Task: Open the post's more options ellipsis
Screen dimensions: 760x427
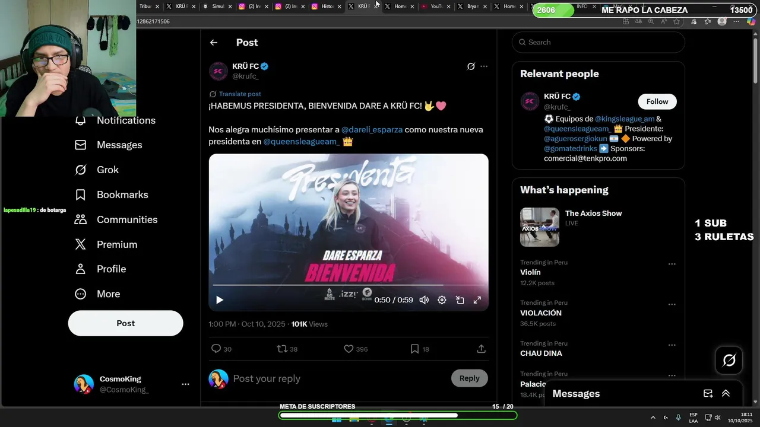Action: (484, 66)
